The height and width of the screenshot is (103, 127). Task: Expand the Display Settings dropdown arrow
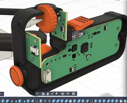coord(65,94)
